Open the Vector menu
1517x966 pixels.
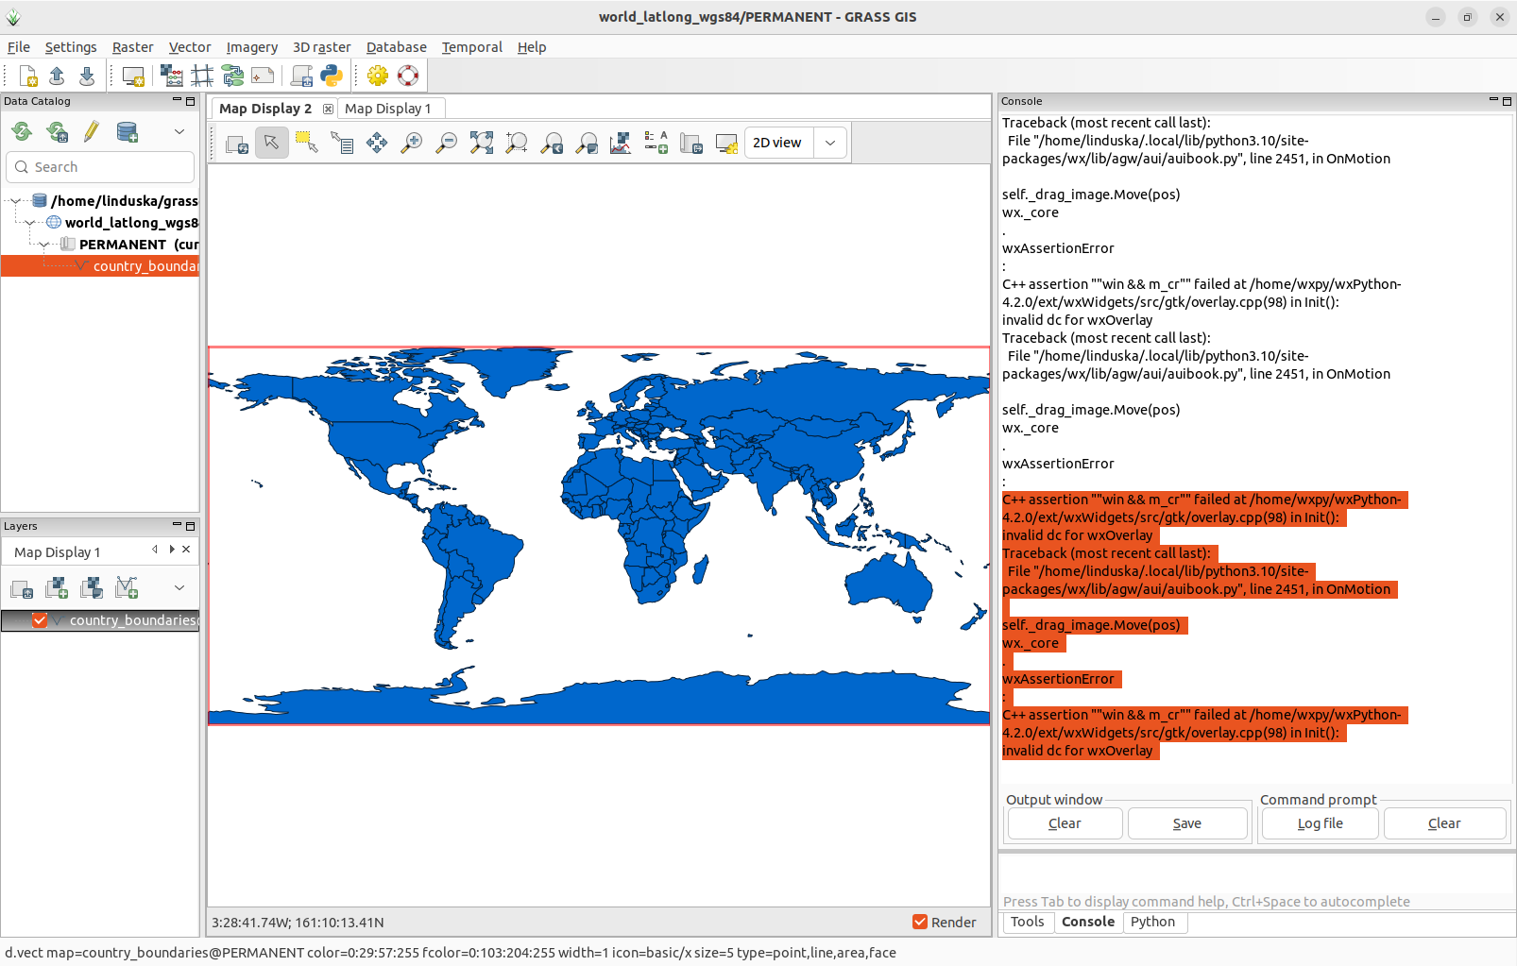[190, 47]
